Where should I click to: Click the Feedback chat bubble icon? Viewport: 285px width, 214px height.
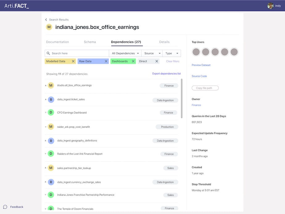point(5,207)
